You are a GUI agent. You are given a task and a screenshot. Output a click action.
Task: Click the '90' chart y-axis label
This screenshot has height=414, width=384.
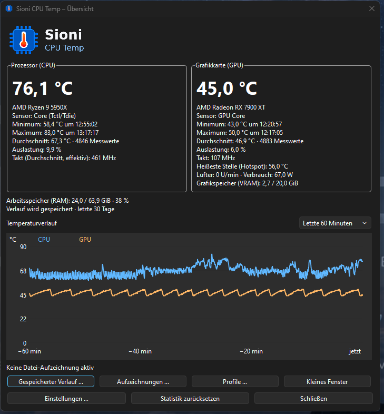(23, 247)
